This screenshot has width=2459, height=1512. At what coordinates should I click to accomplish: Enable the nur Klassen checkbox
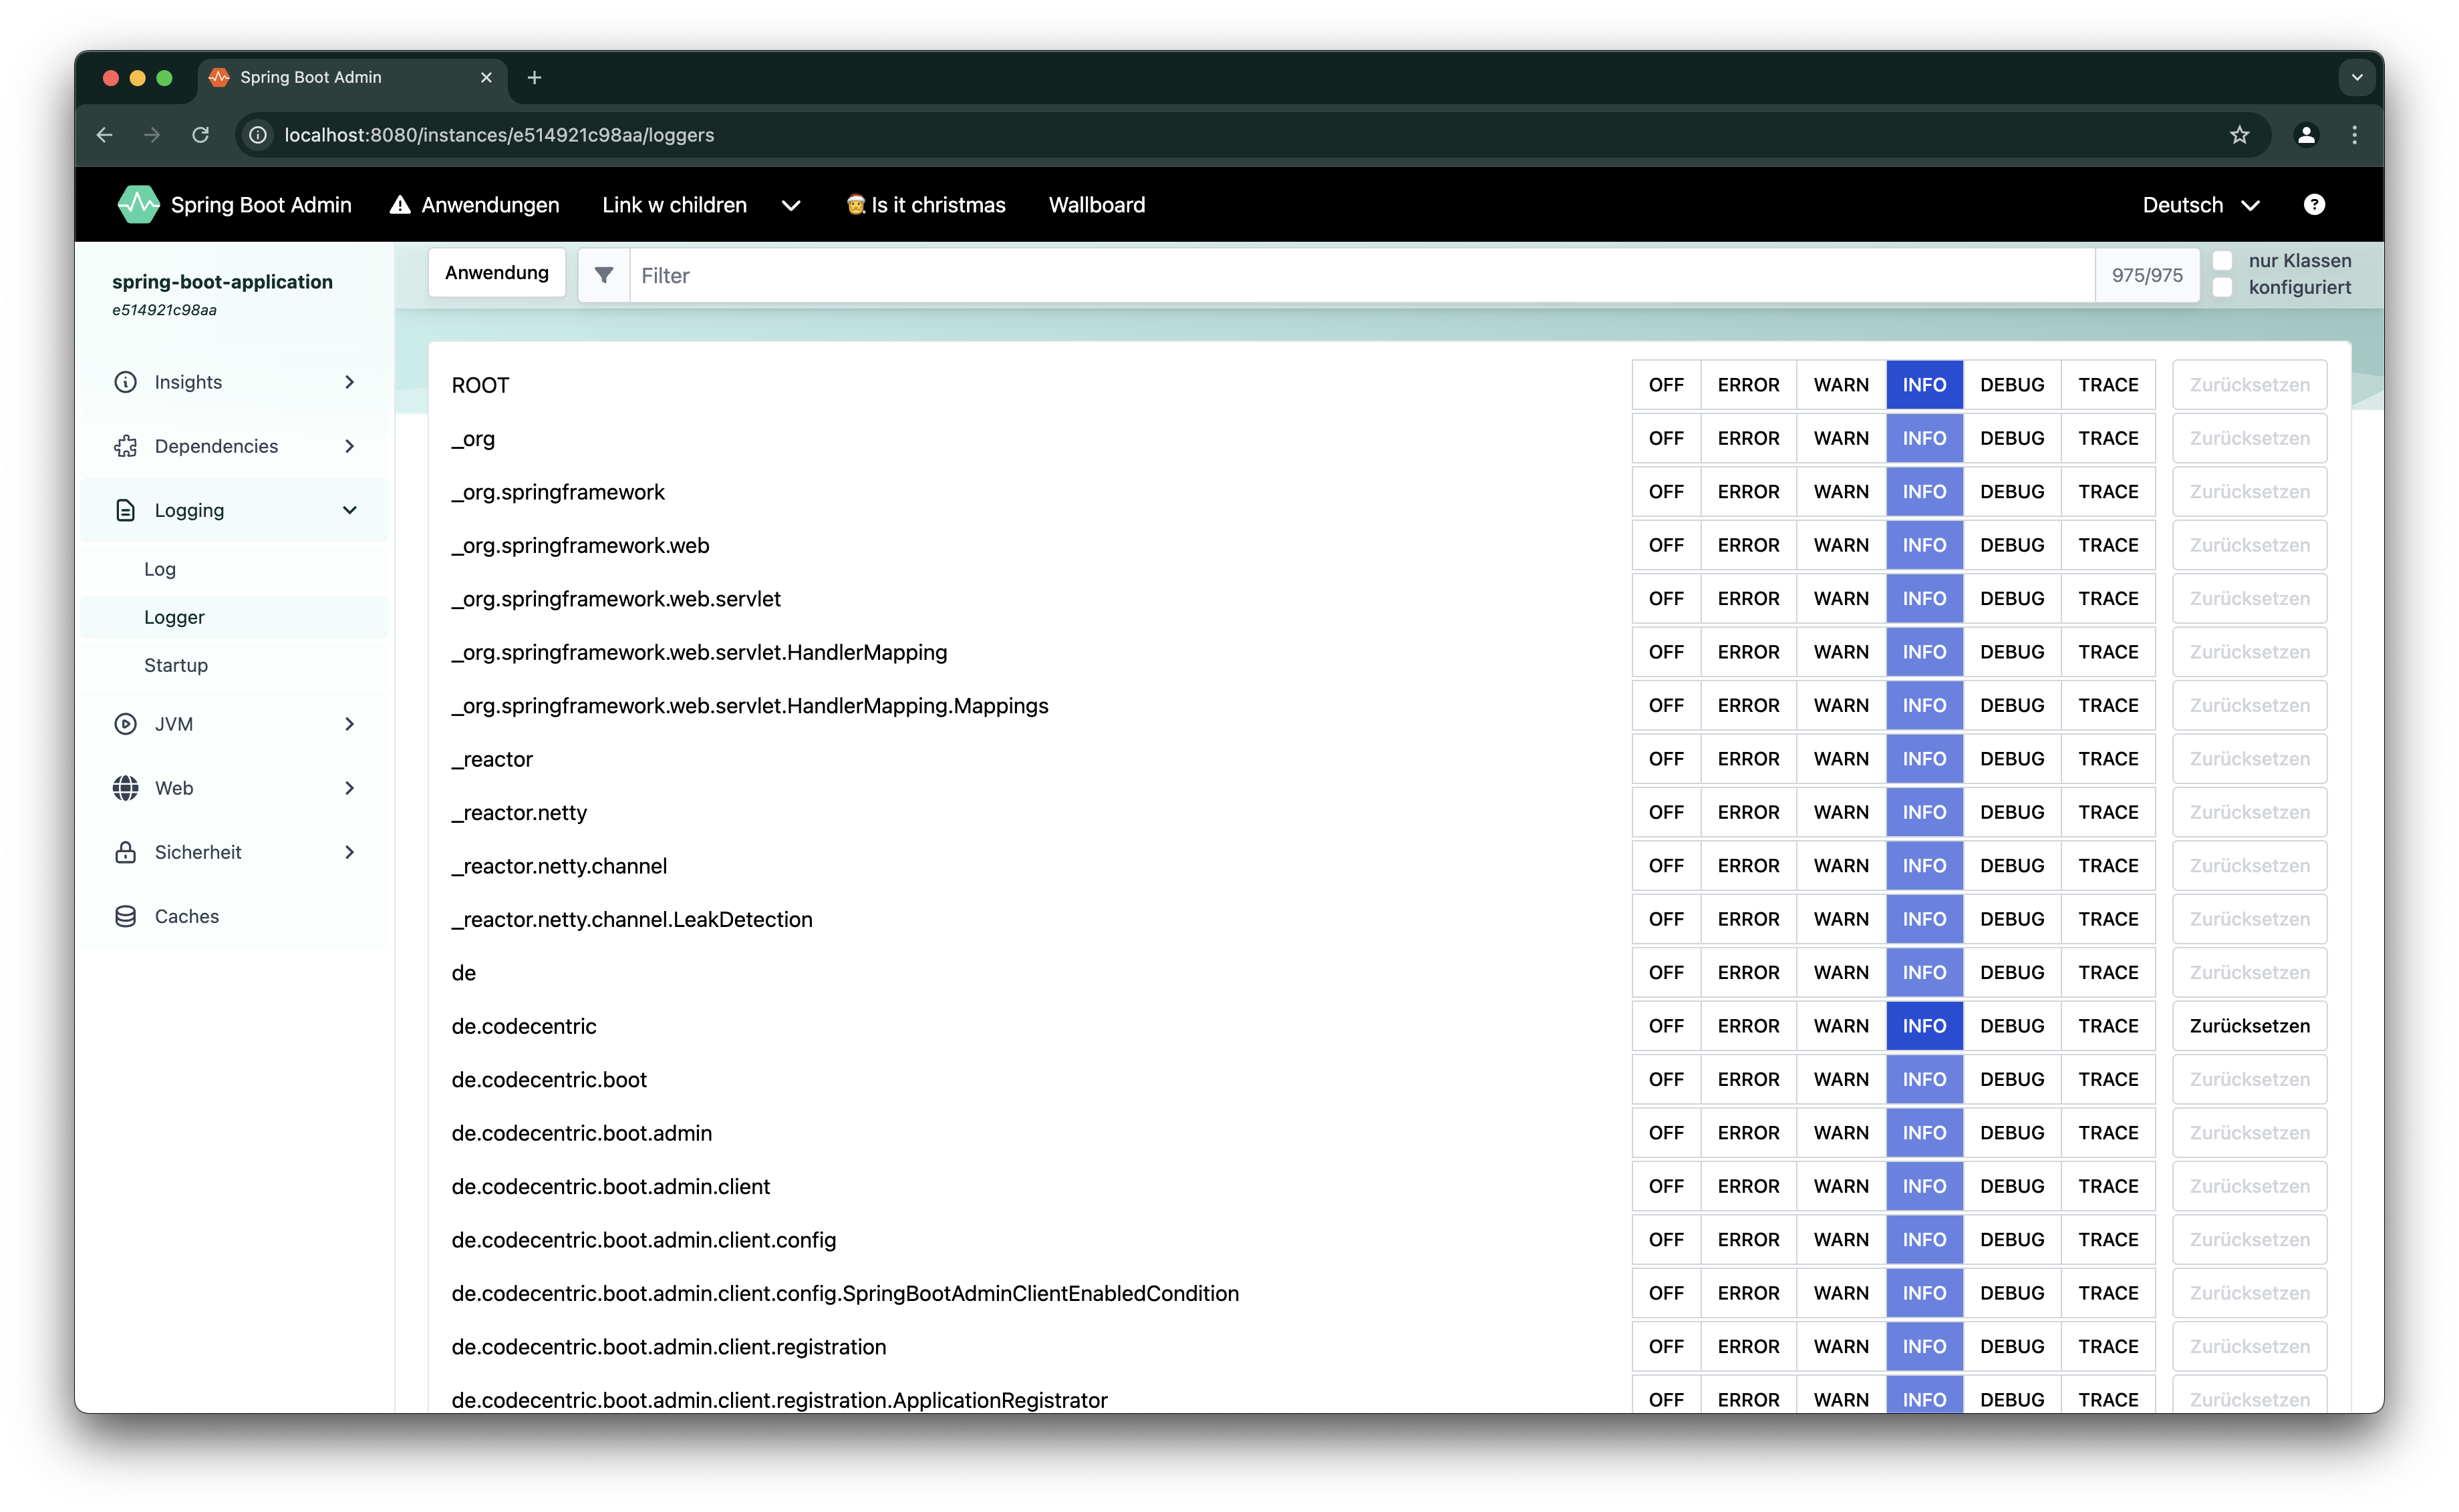pyautogui.click(x=2222, y=260)
